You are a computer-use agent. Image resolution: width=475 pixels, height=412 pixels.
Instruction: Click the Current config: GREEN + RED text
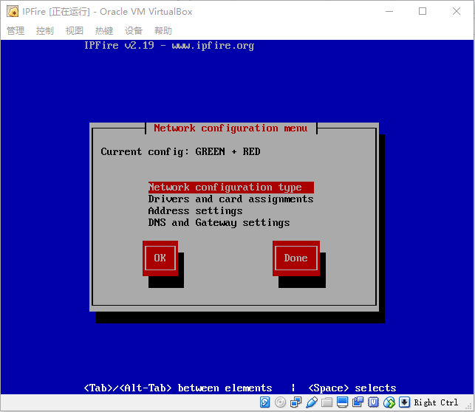click(180, 151)
